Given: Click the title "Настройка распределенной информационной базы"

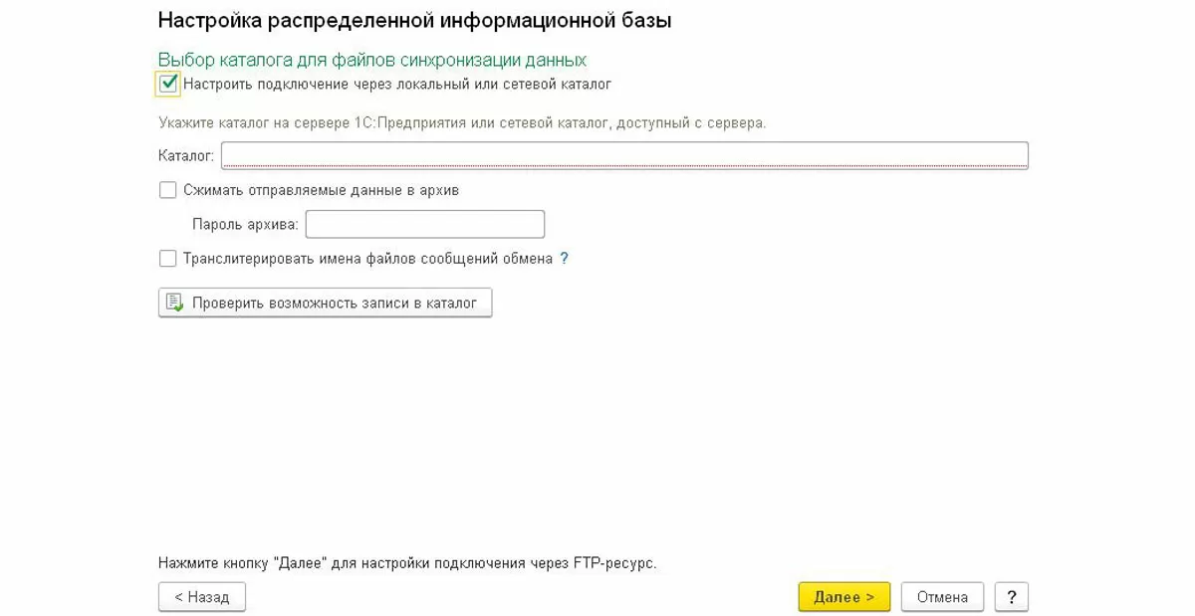Looking at the screenshot, I should click(414, 20).
